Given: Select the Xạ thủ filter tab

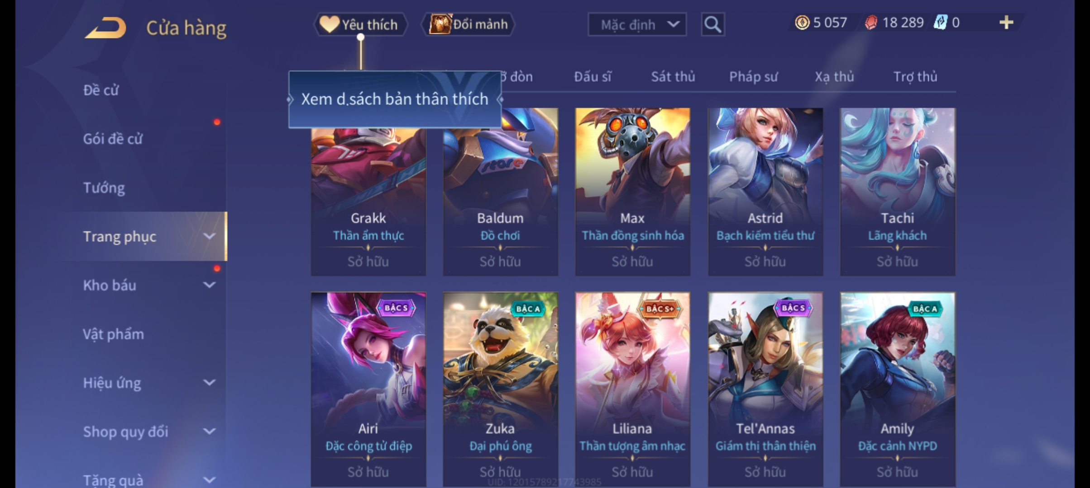Looking at the screenshot, I should click(834, 77).
